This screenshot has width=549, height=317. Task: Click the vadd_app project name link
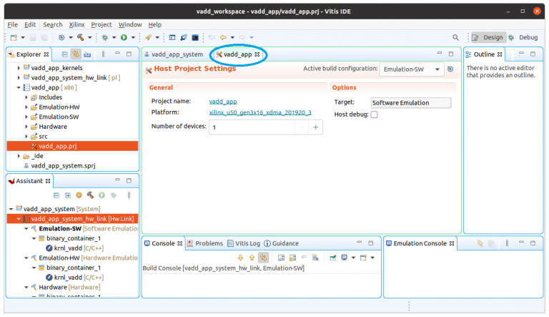tap(223, 102)
